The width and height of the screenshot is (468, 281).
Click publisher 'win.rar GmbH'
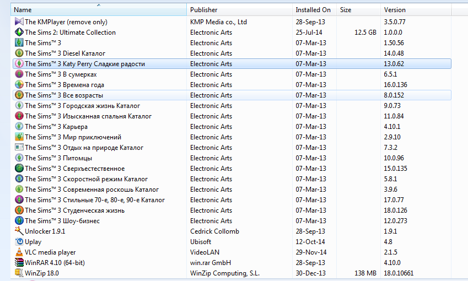point(211,262)
